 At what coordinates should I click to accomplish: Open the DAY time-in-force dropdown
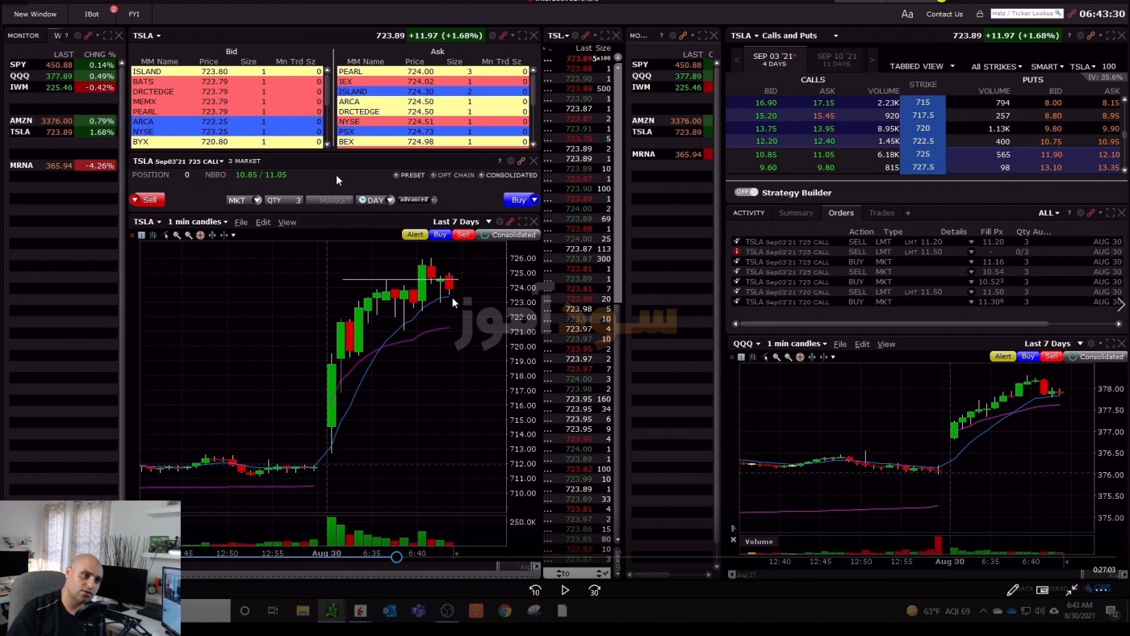(375, 200)
